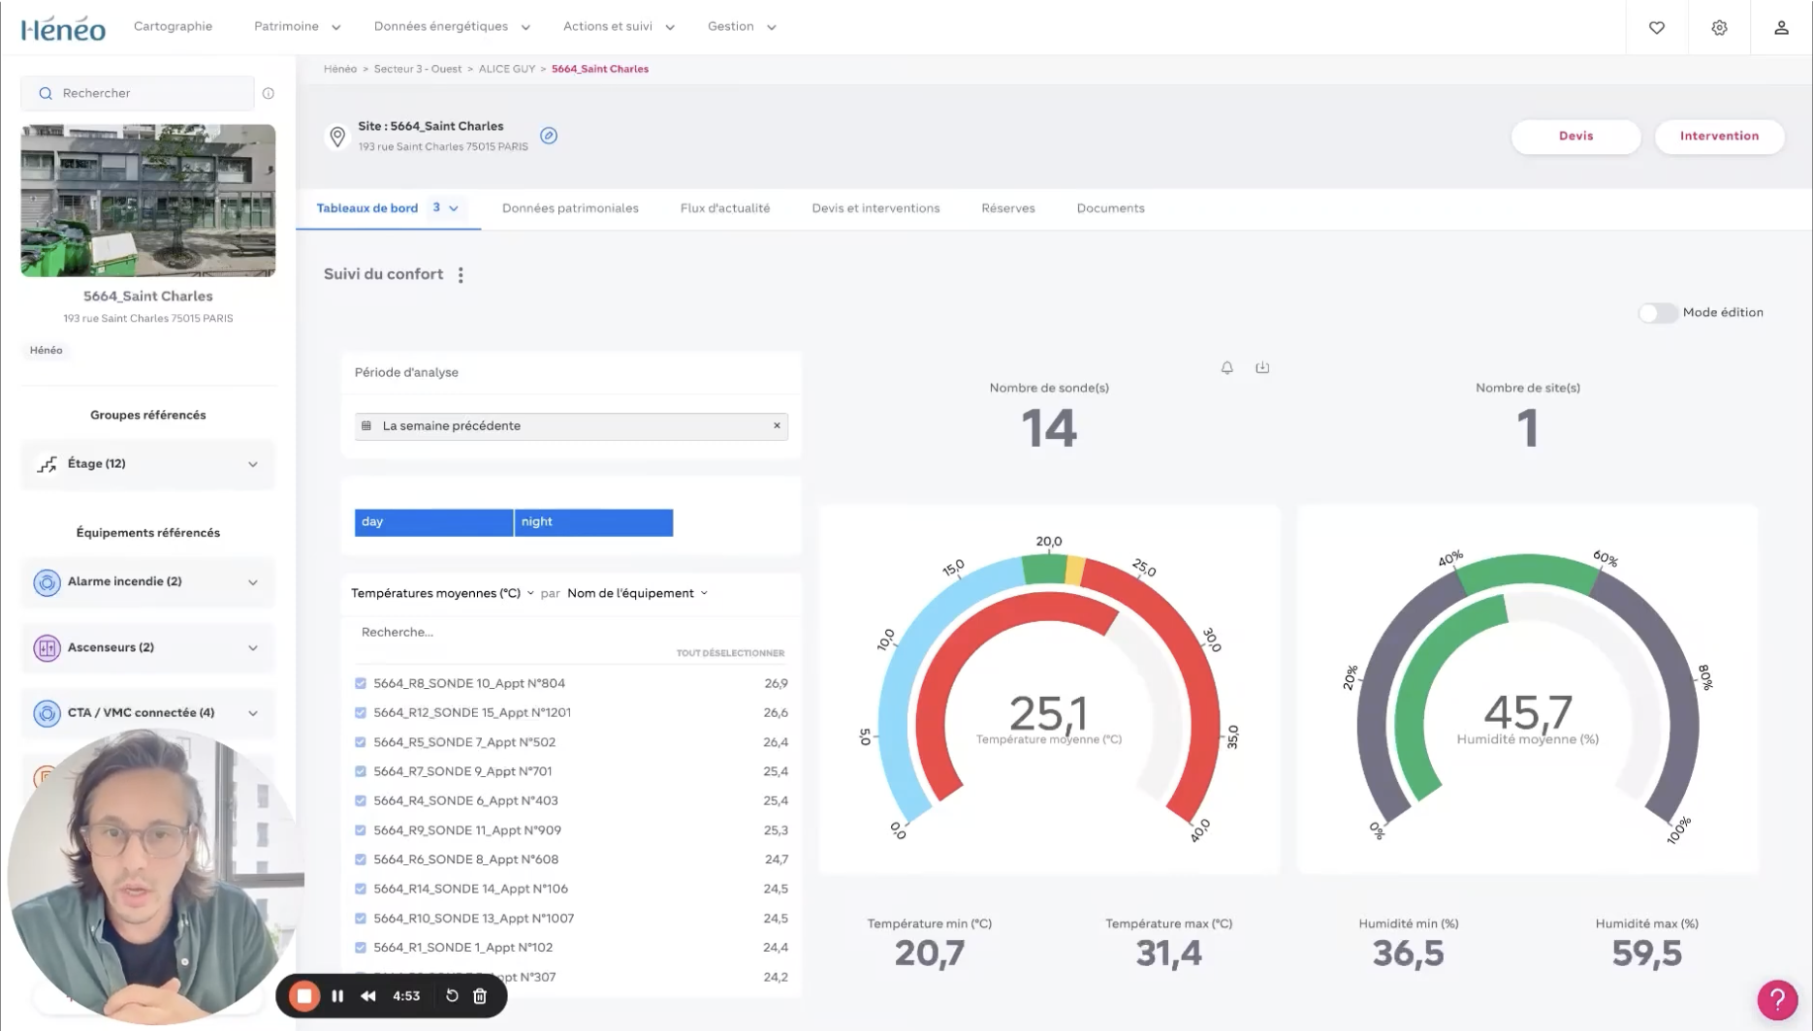Click the search info icon
The width and height of the screenshot is (1813, 1031).
269,93
